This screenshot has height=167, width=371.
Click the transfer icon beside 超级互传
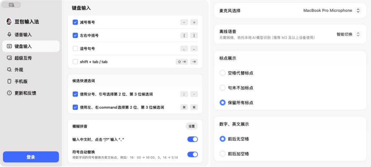[x=9, y=58]
